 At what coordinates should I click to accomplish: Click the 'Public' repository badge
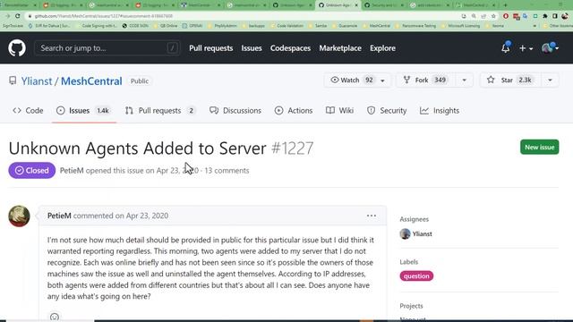pos(140,81)
